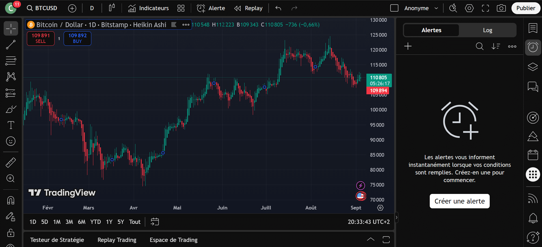
Task: Switch to the Log tab
Action: coord(487,30)
